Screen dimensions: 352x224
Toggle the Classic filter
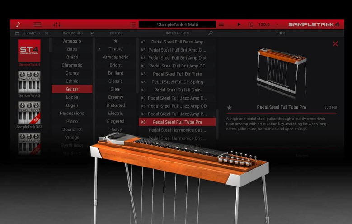116,81
